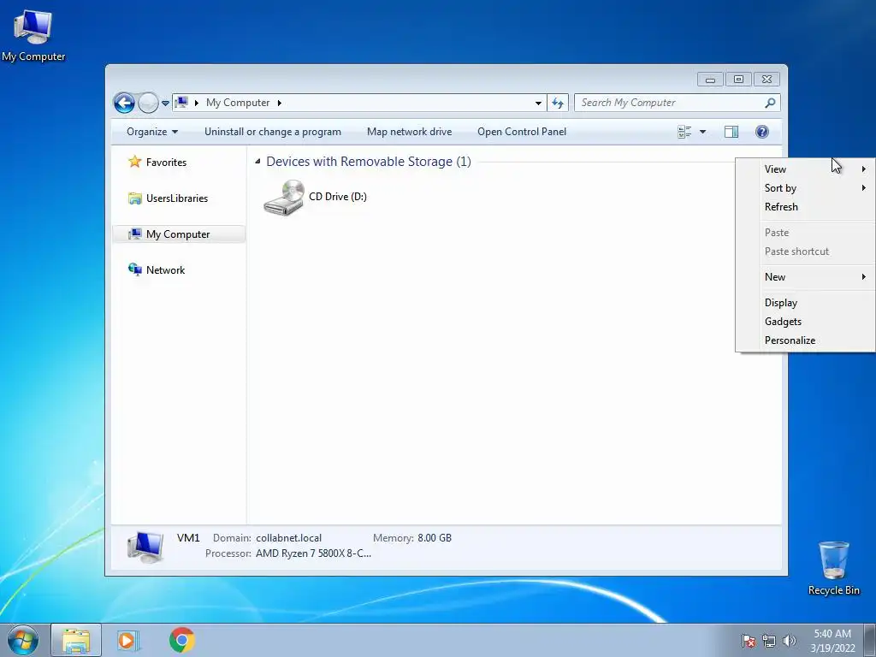Click the VM1 computer icon in details pane

click(145, 547)
